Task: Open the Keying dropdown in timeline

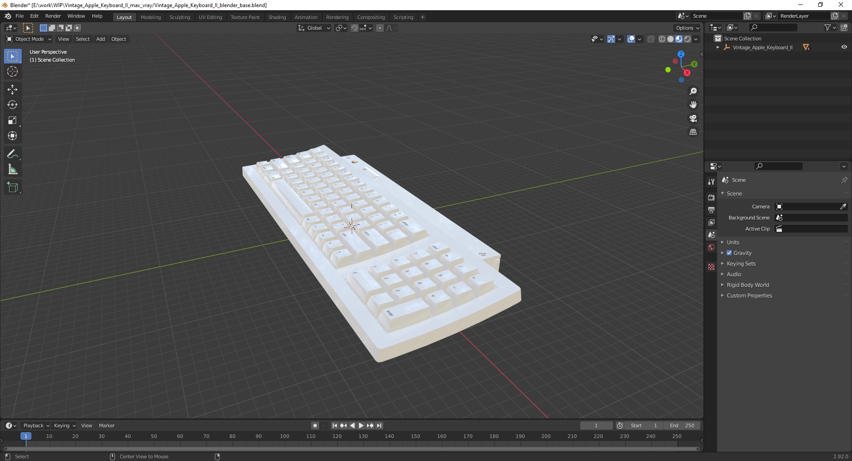Action: (64, 426)
